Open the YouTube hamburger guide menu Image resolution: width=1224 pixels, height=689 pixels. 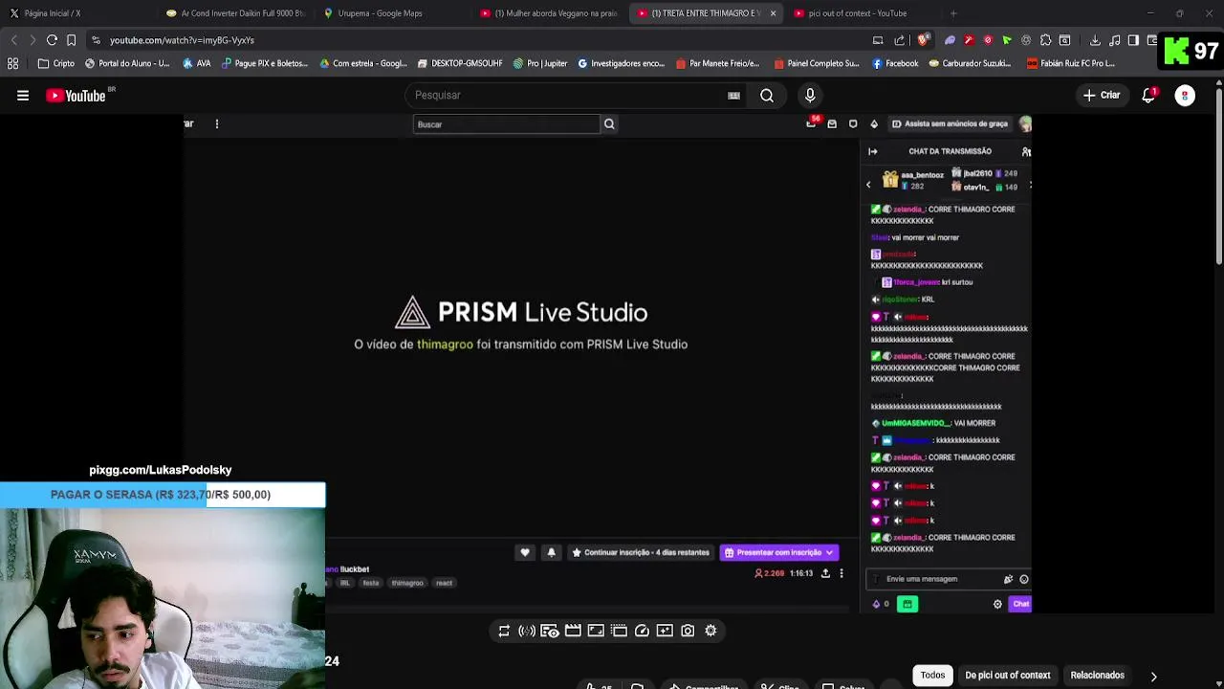(23, 96)
